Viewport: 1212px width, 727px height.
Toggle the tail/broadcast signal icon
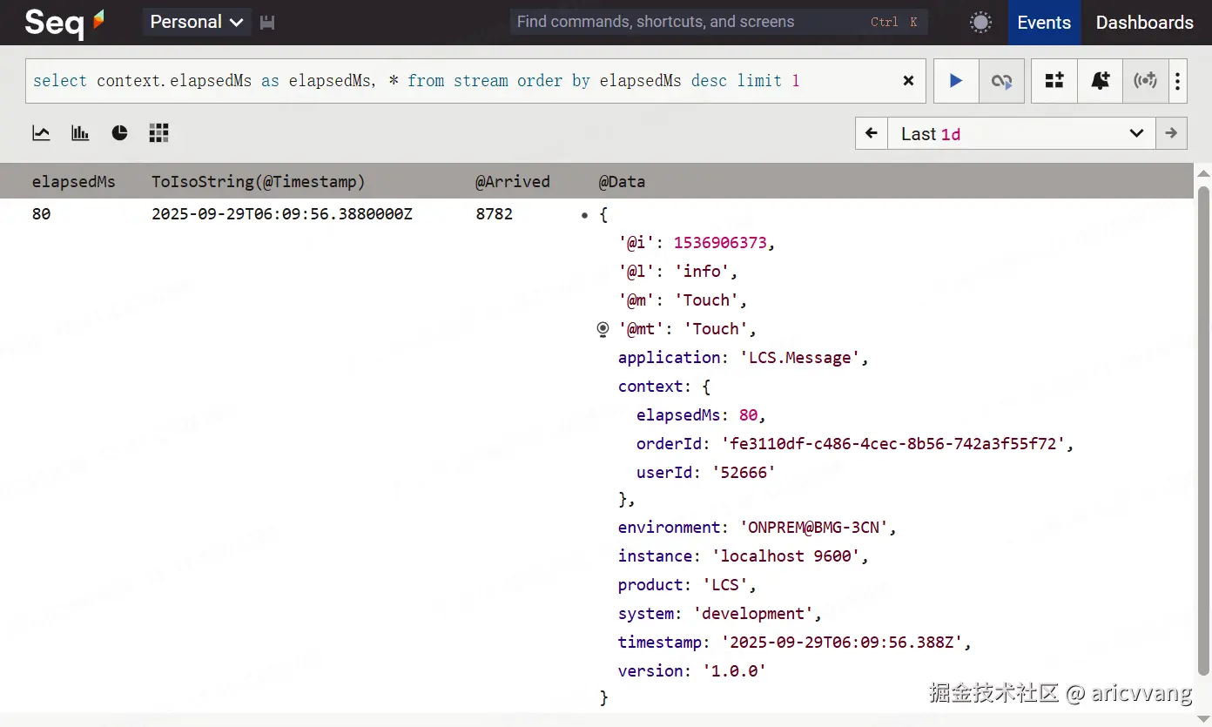coord(1145,81)
